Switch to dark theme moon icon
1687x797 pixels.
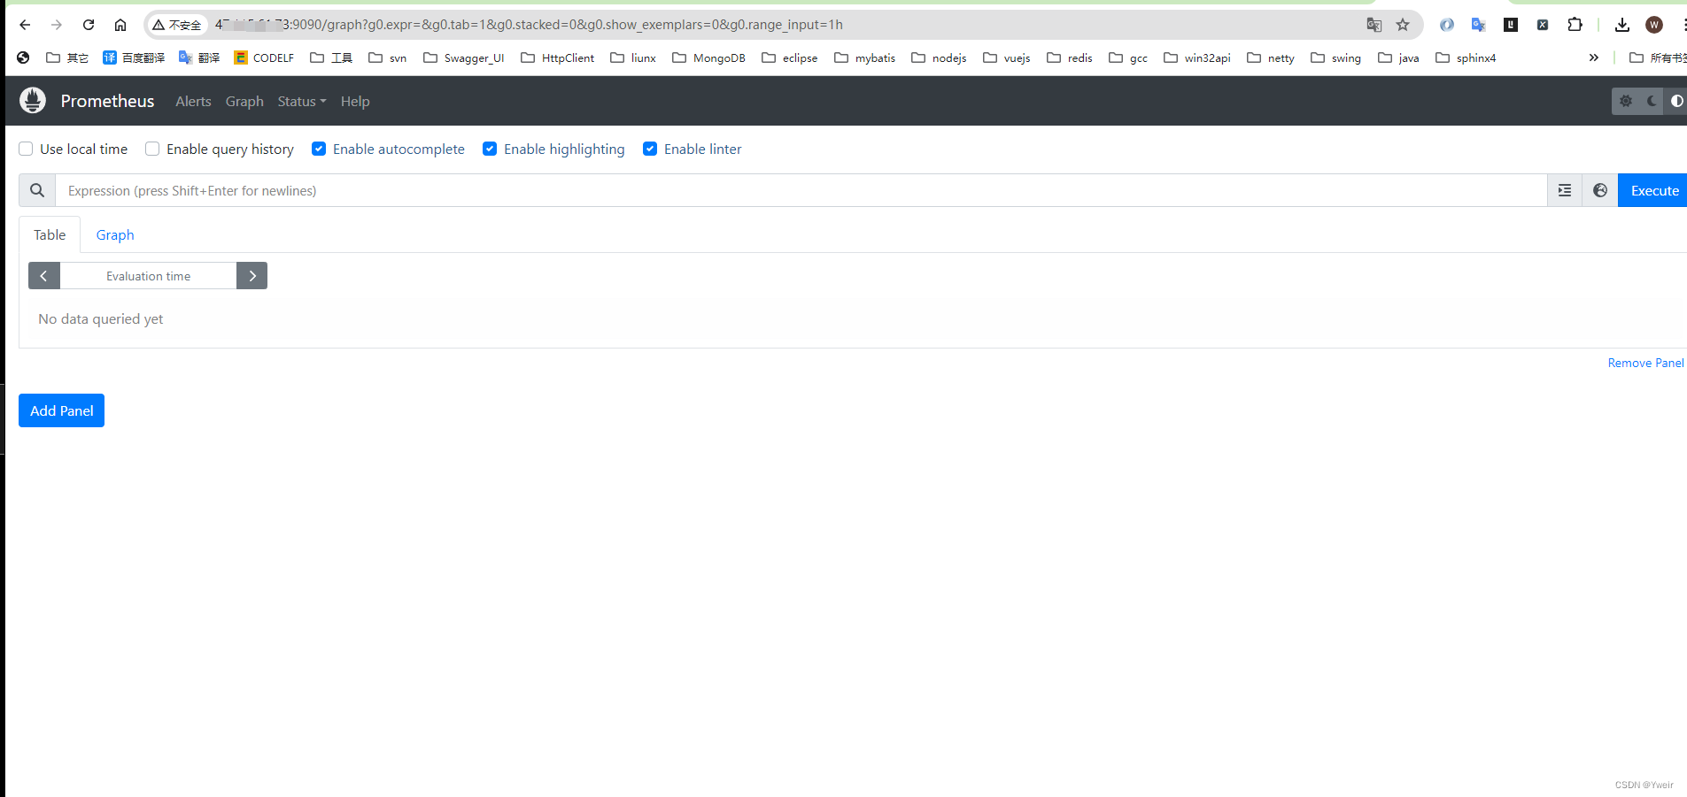click(x=1652, y=101)
